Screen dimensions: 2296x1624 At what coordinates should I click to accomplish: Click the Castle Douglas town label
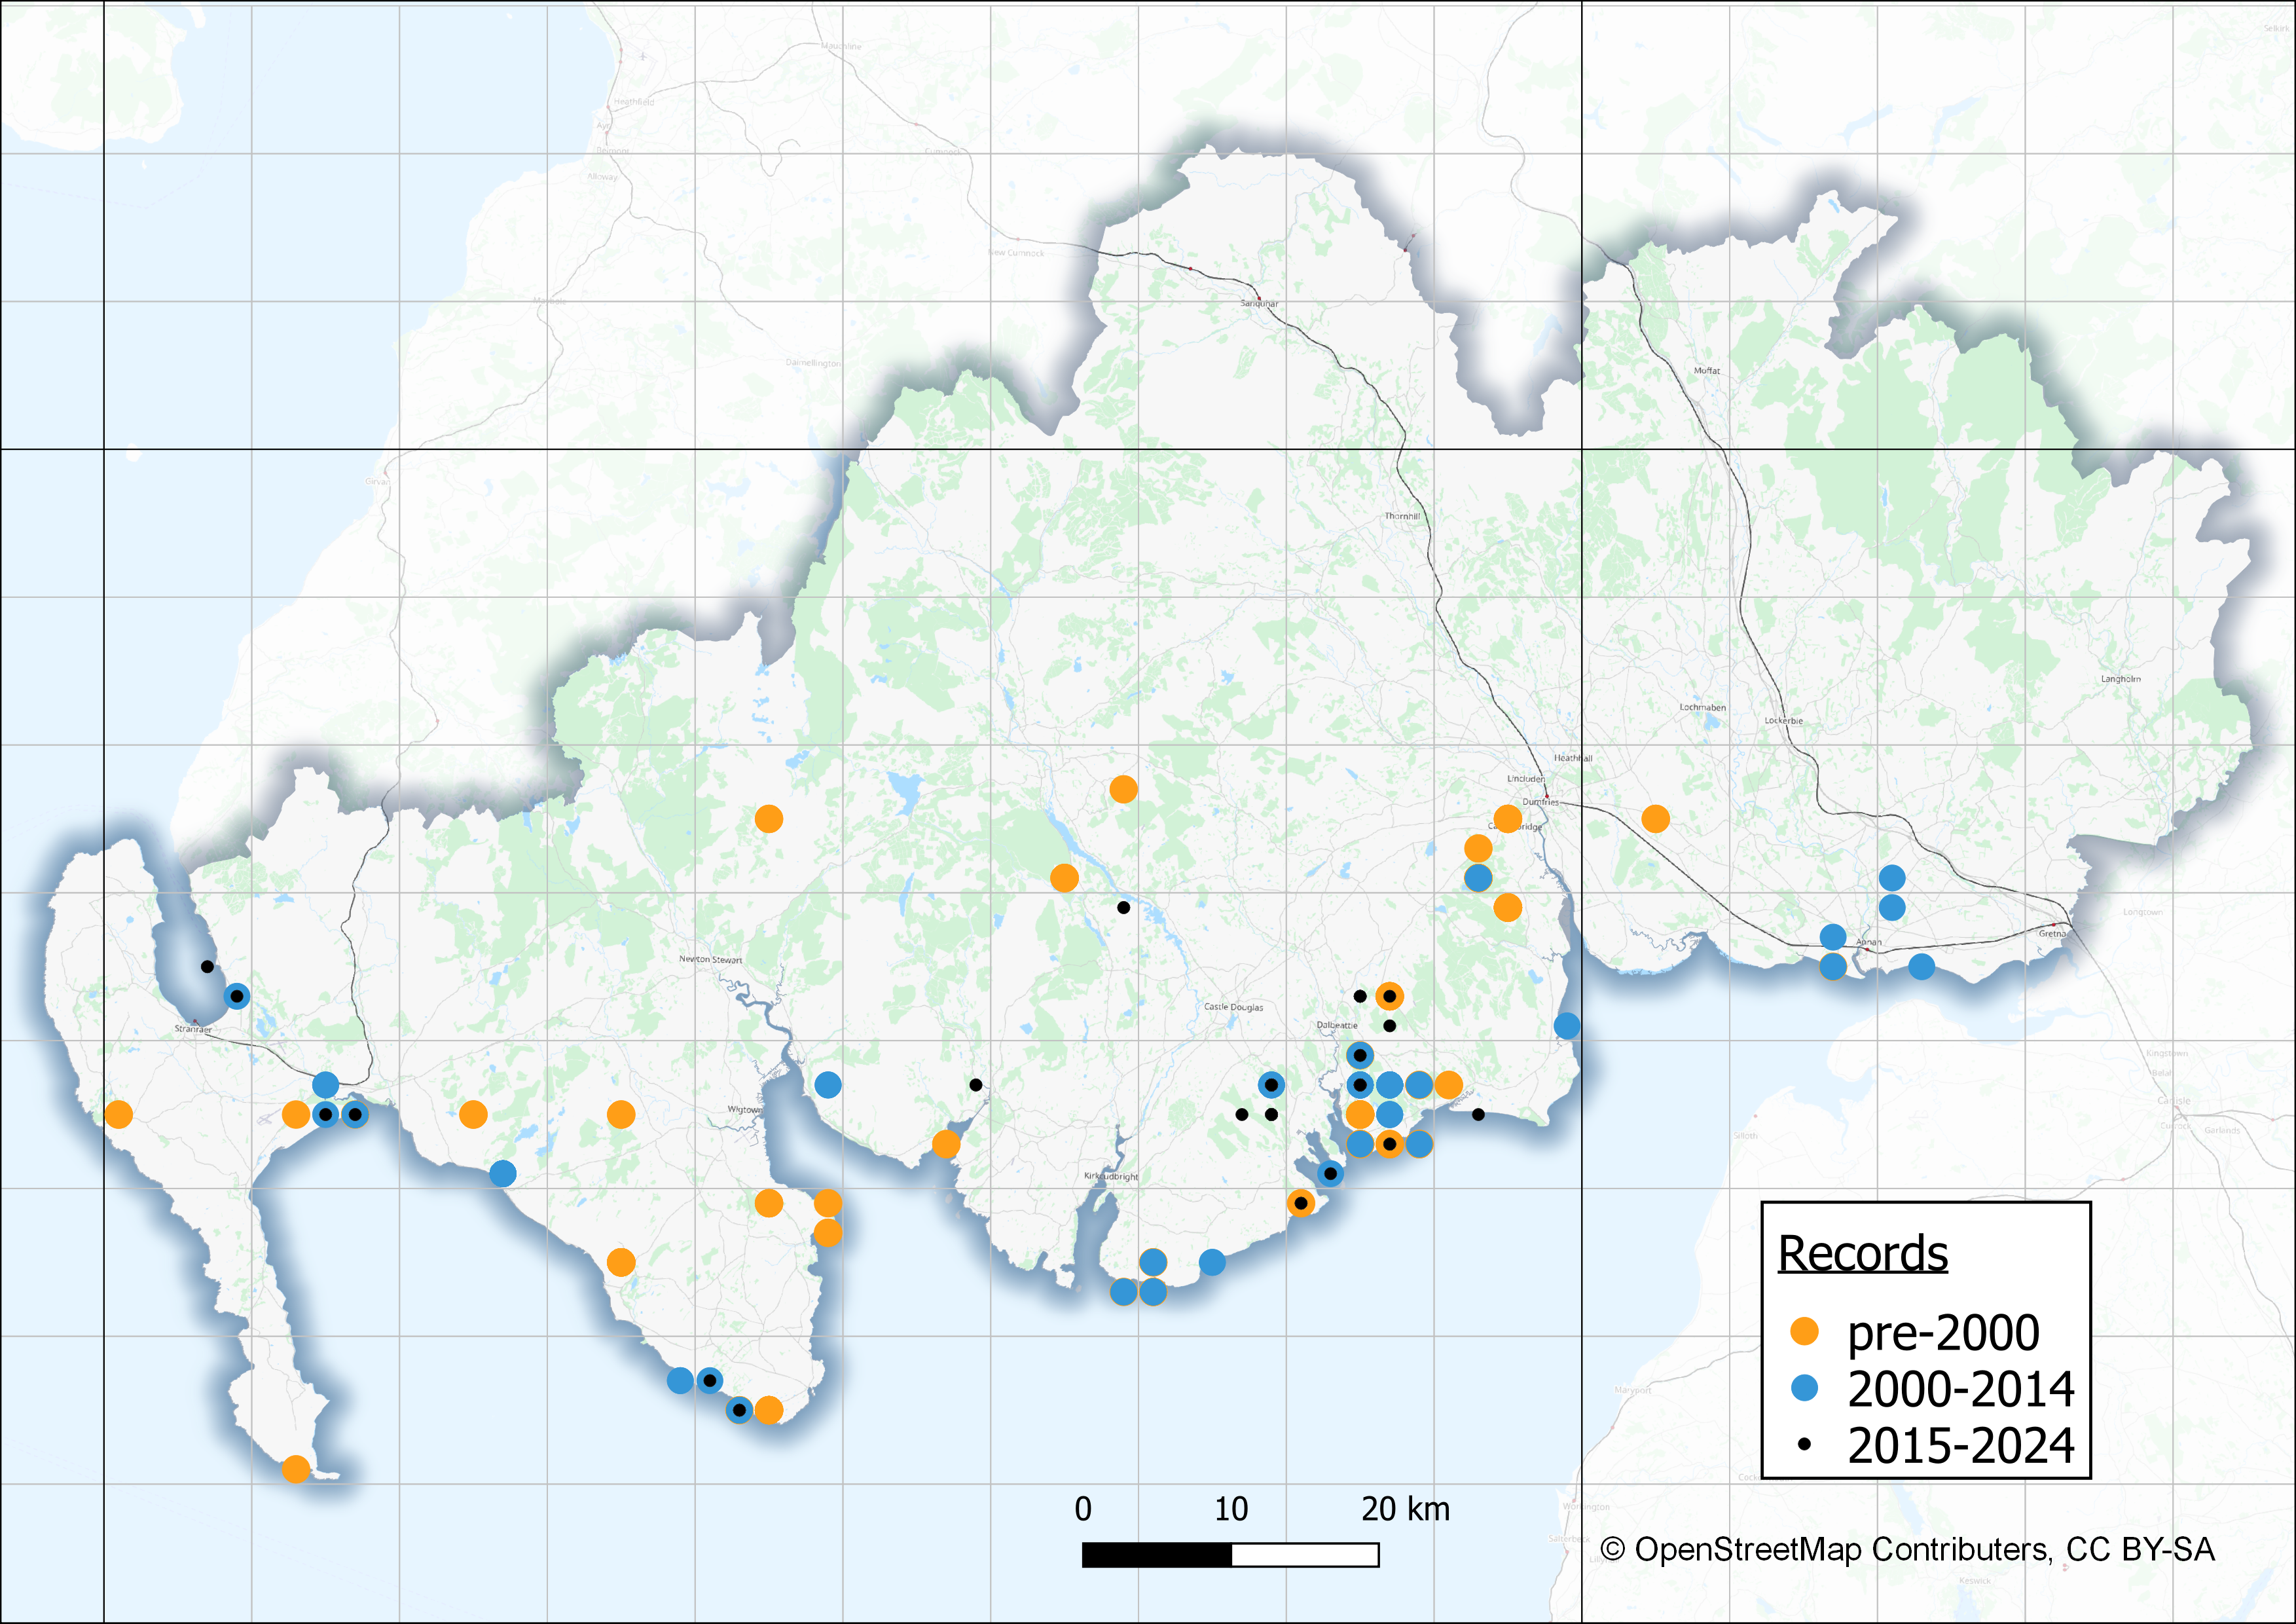(1233, 1007)
